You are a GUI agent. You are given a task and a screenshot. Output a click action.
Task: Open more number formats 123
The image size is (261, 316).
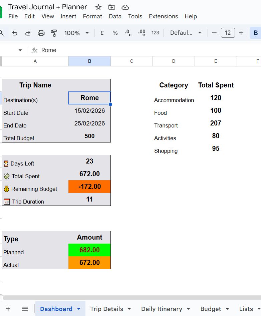155,33
